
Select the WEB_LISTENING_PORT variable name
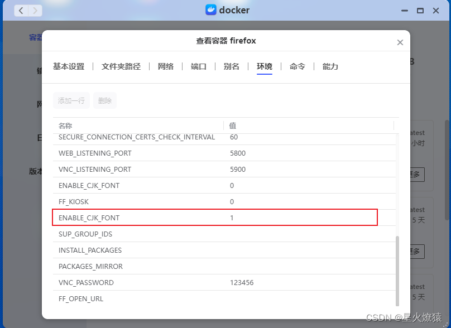[95, 153]
